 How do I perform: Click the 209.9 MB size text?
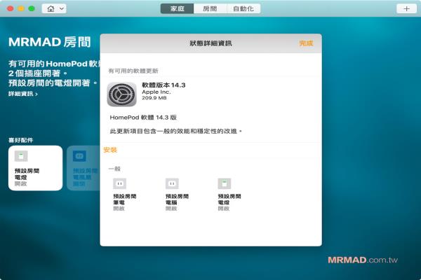point(154,98)
